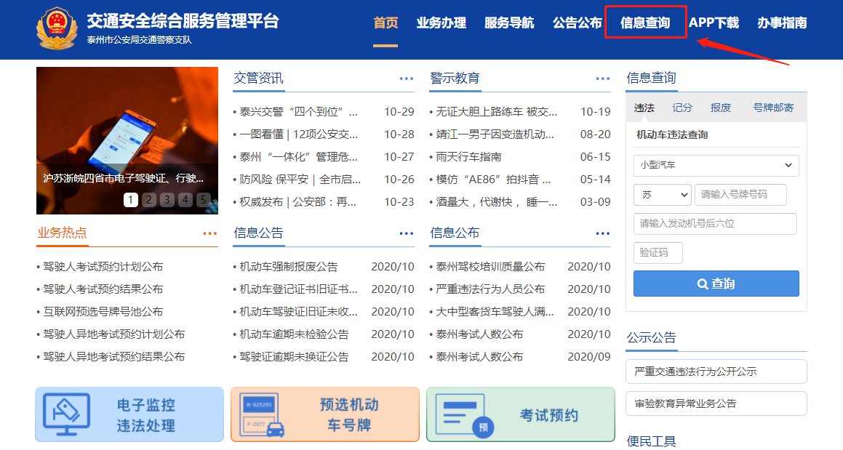The width and height of the screenshot is (843, 450).
Task: Click the more dots beside 信息公布
Action: tap(602, 233)
